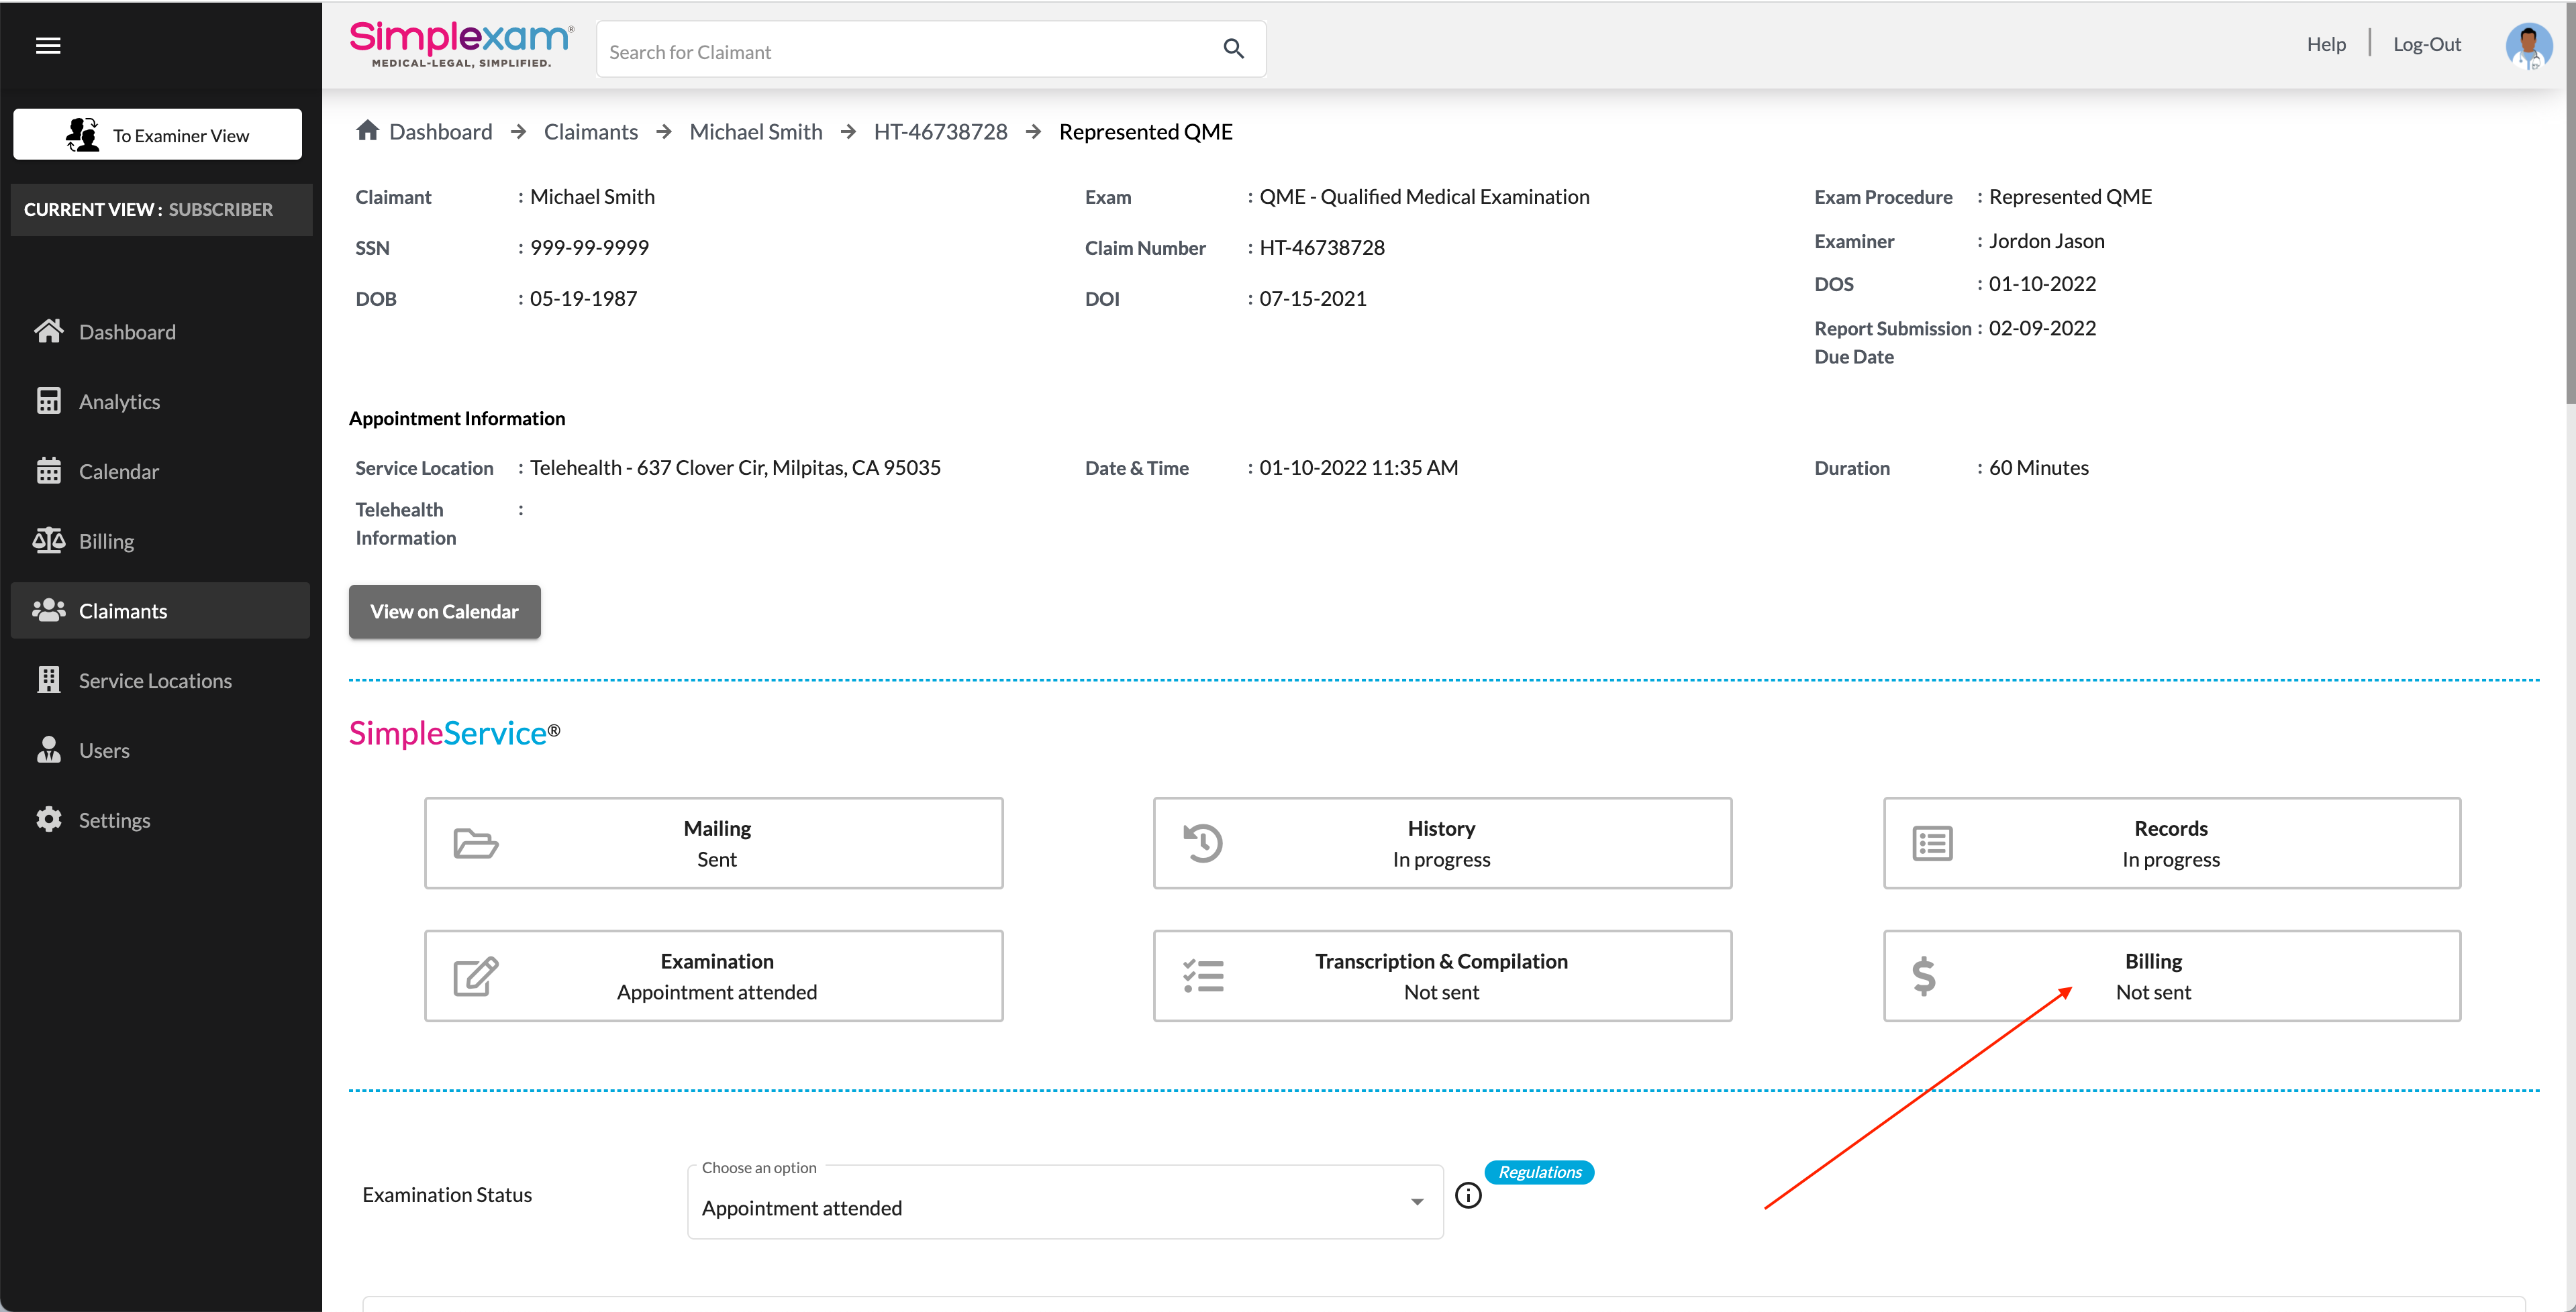Switch To Examiner View

158,135
